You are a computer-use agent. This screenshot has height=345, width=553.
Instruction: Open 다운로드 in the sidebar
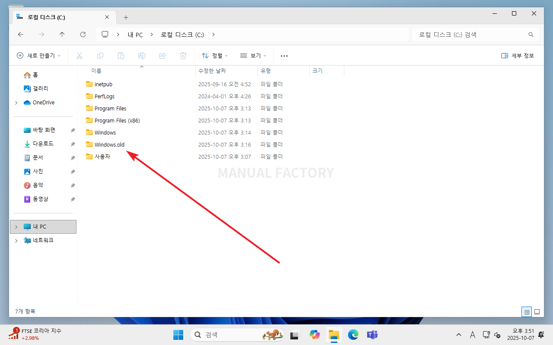coord(43,144)
